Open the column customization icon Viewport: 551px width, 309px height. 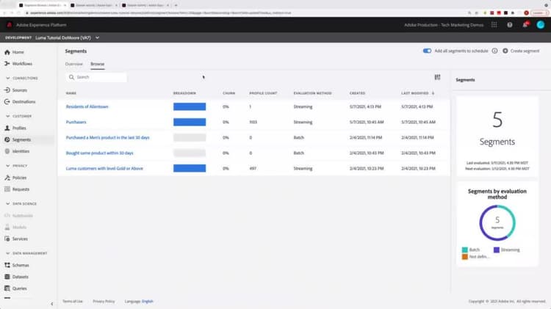click(438, 77)
